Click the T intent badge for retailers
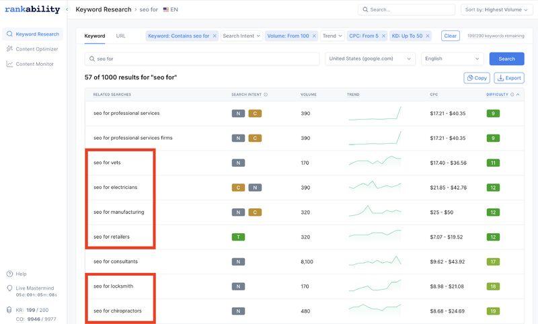The width and height of the screenshot is (538, 324). [x=238, y=237]
